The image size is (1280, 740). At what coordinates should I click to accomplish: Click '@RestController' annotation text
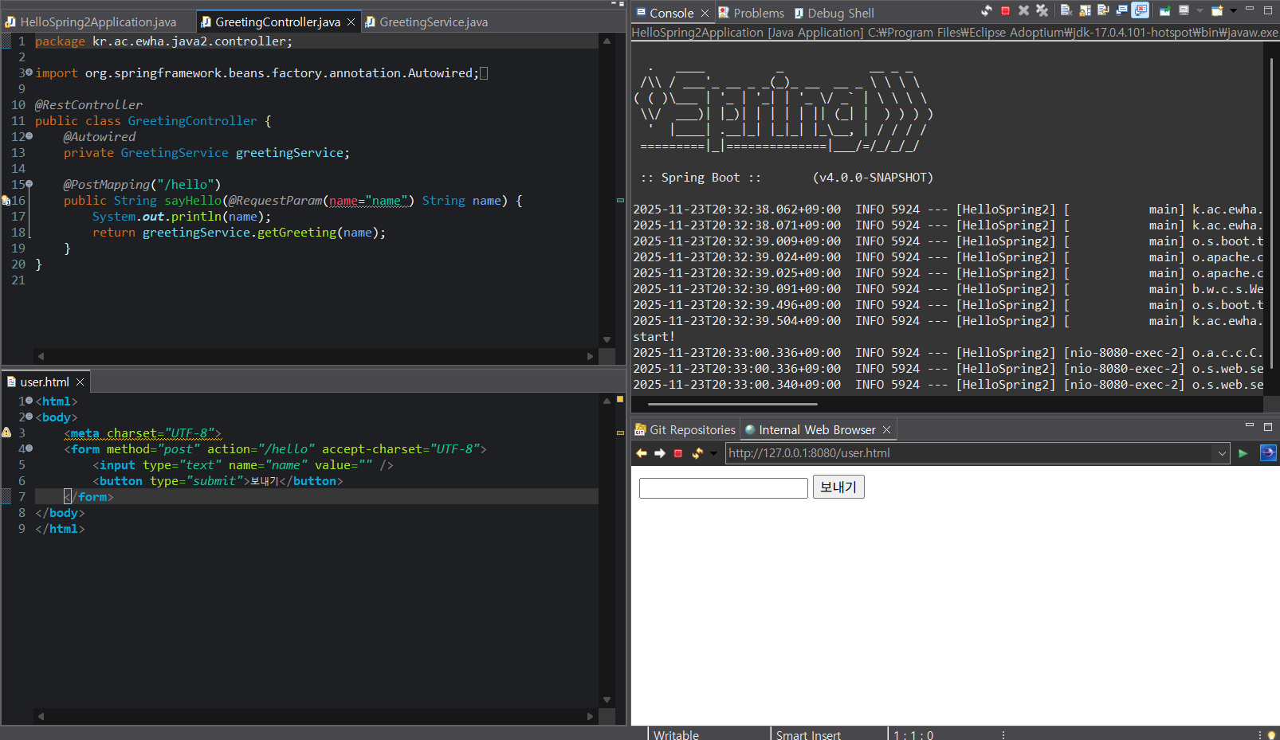click(88, 105)
